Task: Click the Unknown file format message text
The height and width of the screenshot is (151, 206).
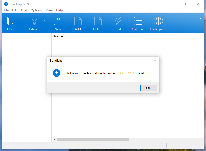Action: pyautogui.click(x=109, y=73)
